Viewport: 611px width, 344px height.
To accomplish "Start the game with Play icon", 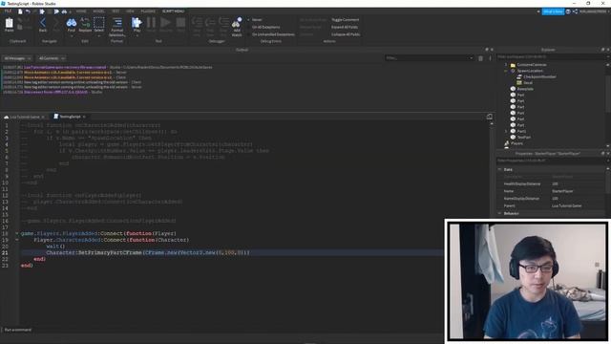I will pyautogui.click(x=137, y=23).
